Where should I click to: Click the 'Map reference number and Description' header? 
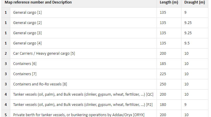point(38,2)
